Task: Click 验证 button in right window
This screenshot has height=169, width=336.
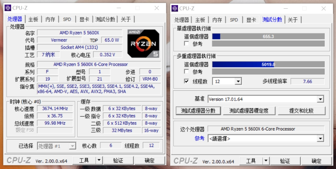Action: point(285,161)
